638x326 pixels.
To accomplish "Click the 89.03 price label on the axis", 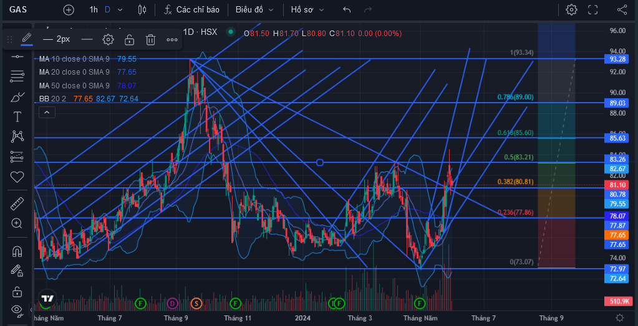I will coord(617,103).
